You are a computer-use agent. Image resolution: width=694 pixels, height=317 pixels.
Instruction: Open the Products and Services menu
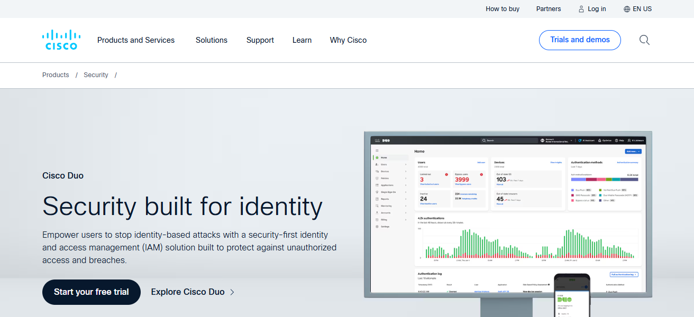136,40
